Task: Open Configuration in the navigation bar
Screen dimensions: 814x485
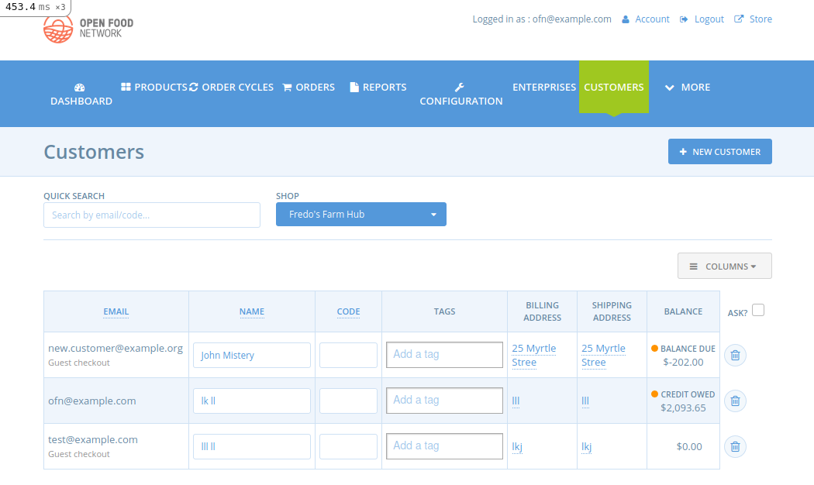Action: (461, 94)
